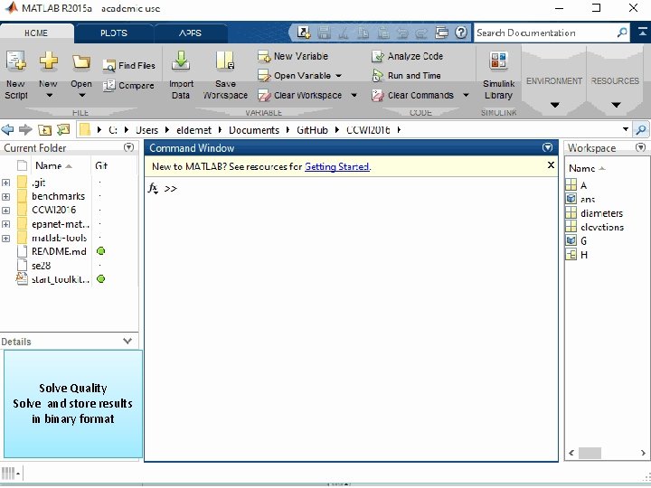
Task: Open Simulink Library
Action: [x=498, y=75]
